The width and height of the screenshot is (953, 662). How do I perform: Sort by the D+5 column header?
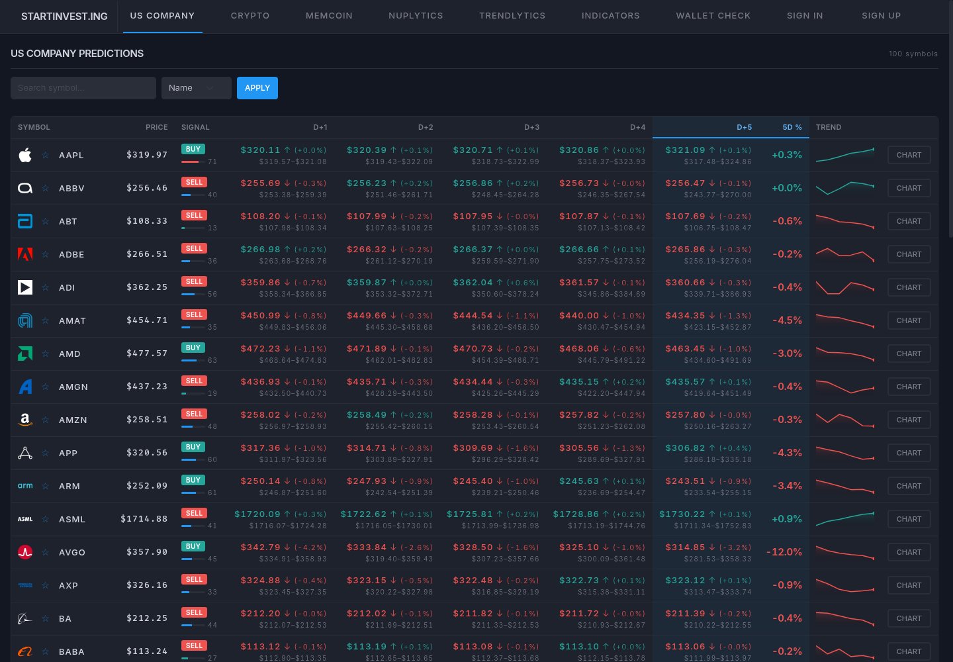(744, 127)
